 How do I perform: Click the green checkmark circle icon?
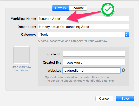108,9
